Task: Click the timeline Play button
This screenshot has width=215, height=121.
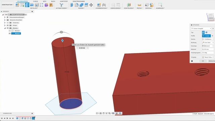Action: [7, 118]
